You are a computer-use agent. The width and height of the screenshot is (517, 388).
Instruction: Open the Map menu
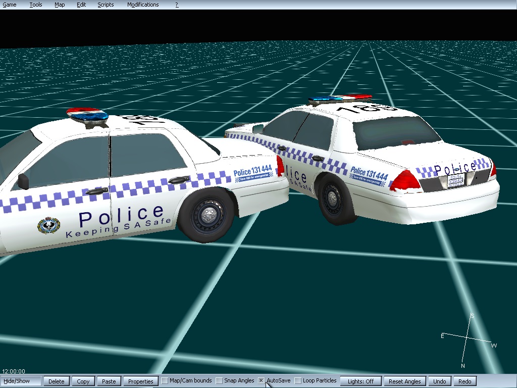60,5
